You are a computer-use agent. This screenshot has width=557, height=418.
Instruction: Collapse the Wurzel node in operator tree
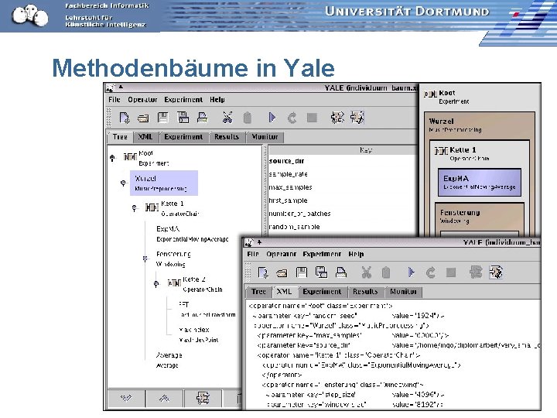pyautogui.click(x=123, y=183)
